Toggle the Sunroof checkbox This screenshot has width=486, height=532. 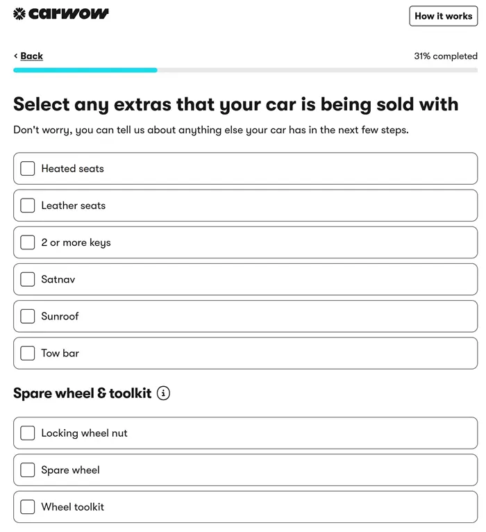(28, 316)
